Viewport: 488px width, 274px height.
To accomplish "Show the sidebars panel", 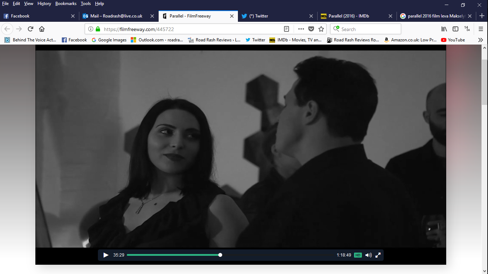I will [455, 29].
